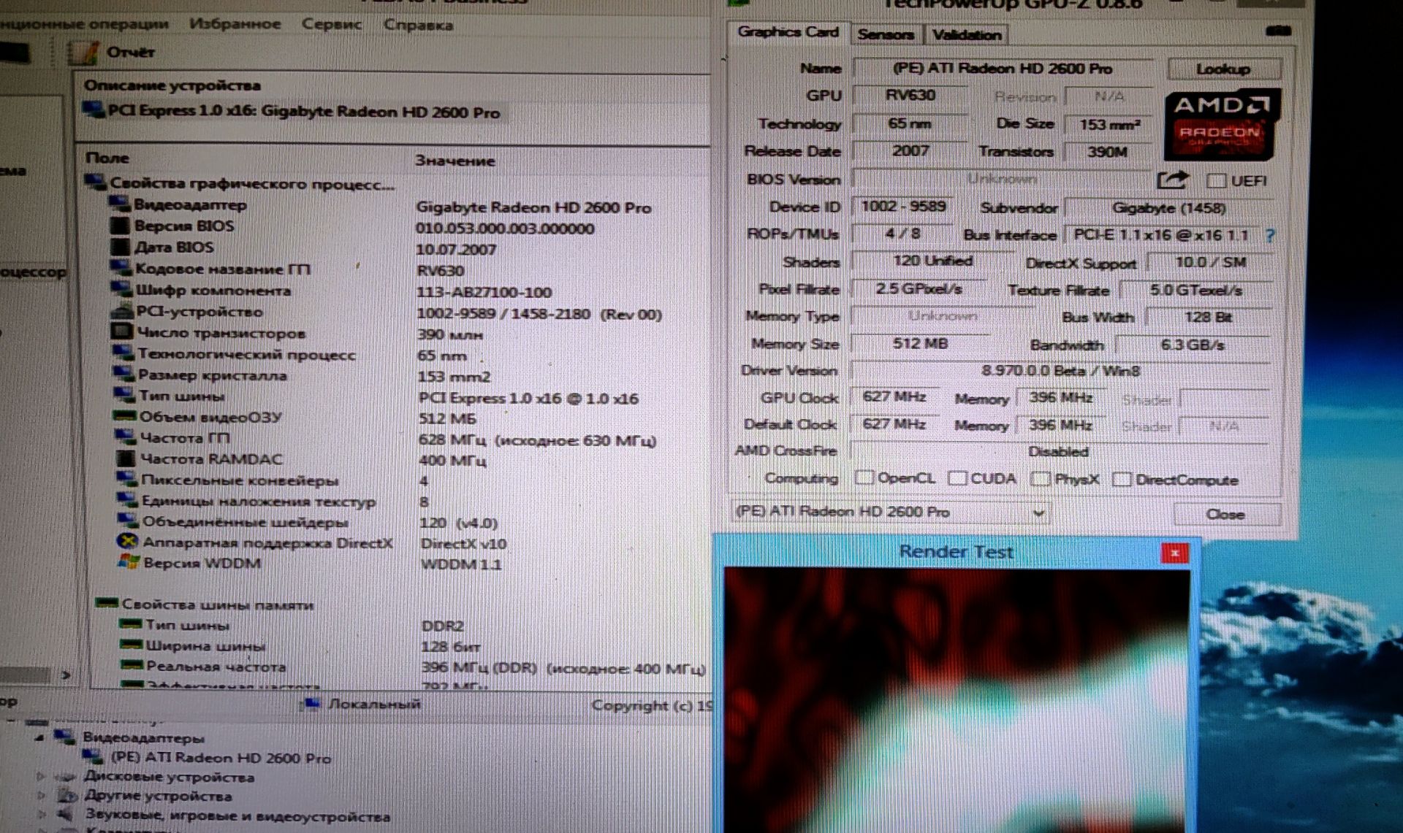This screenshot has height=833, width=1403.
Task: Open the Сервис menu
Action: tap(332, 24)
